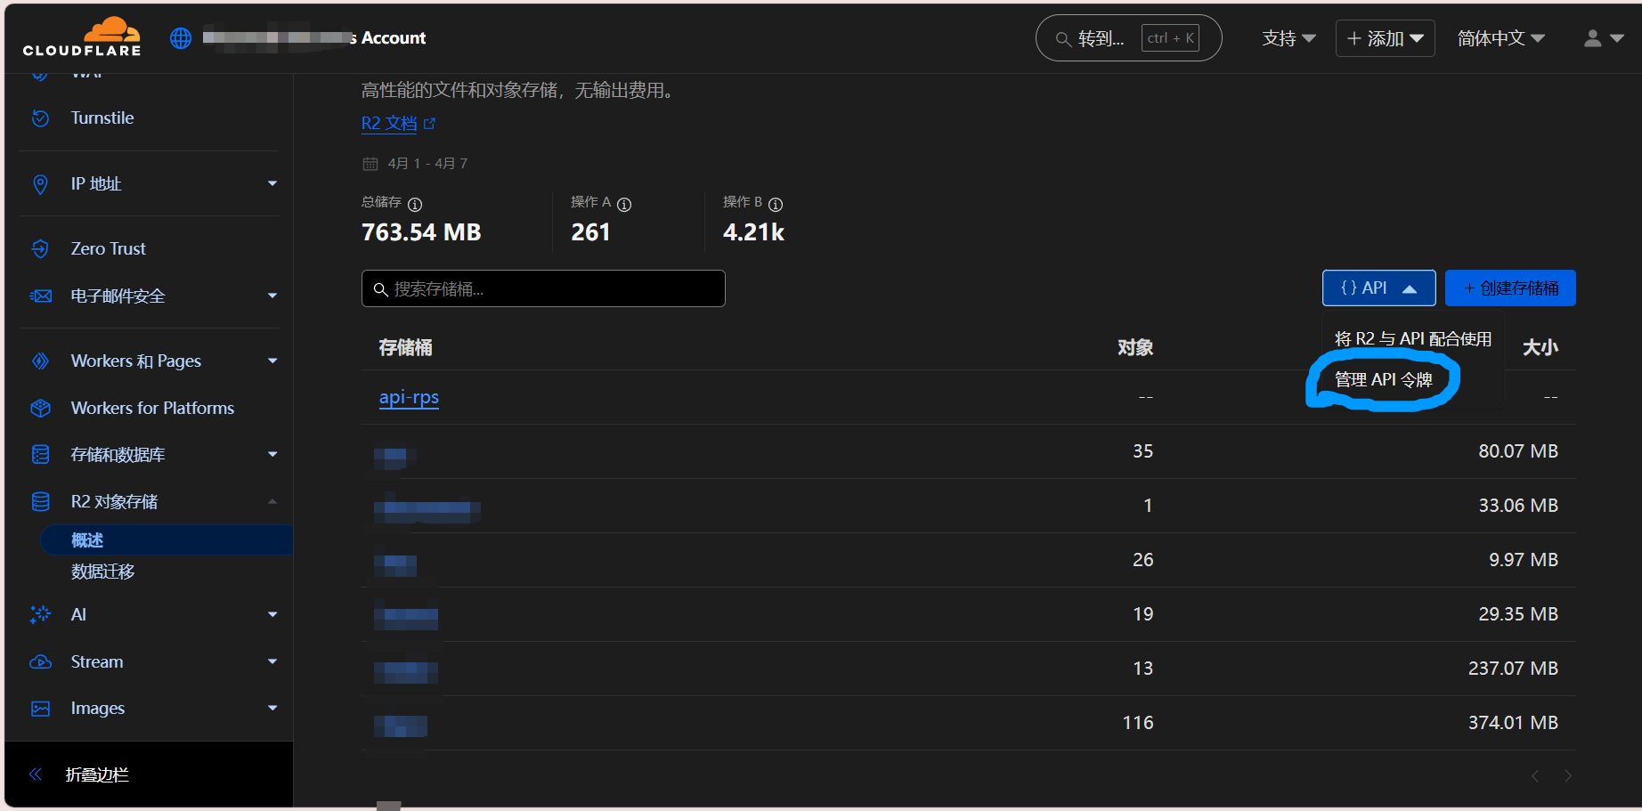Click the Zero Trust shield icon
This screenshot has width=1642, height=811.
click(x=40, y=249)
